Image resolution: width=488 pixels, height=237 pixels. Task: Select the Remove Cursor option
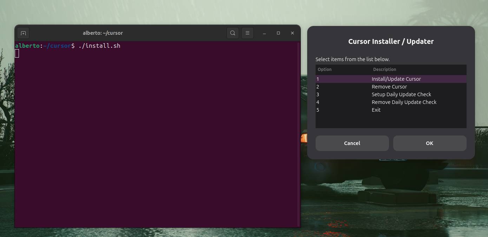click(391, 87)
